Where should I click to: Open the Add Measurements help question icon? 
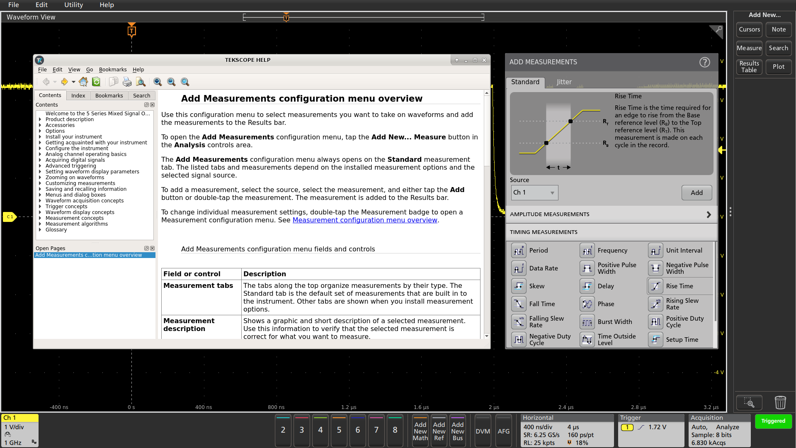pos(704,62)
